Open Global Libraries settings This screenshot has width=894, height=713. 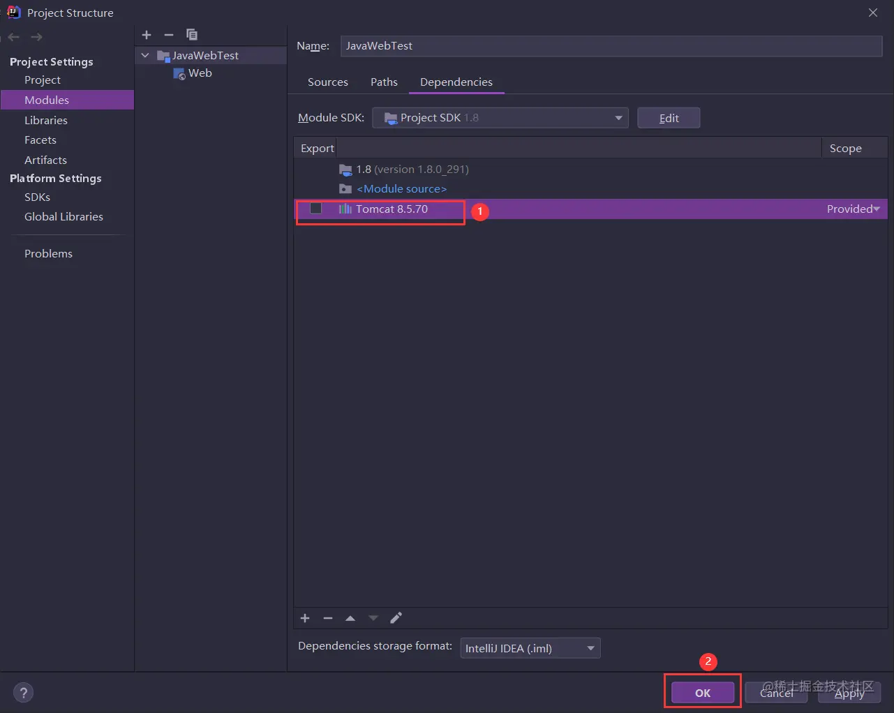tap(64, 217)
